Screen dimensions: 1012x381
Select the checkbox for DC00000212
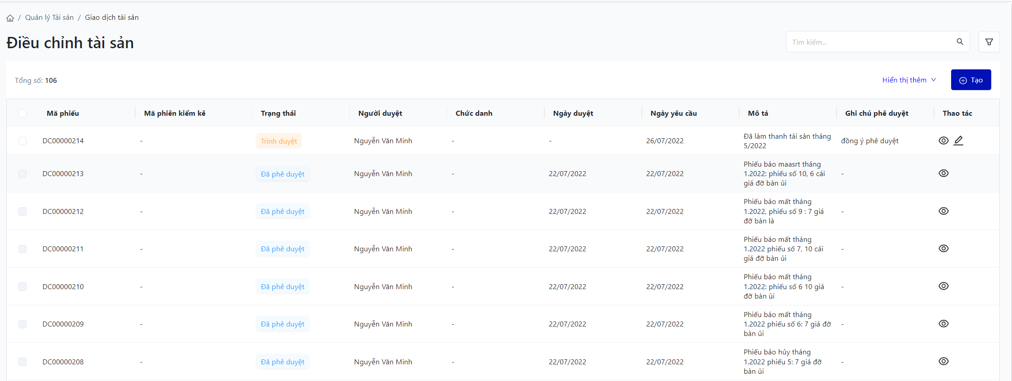click(x=23, y=212)
